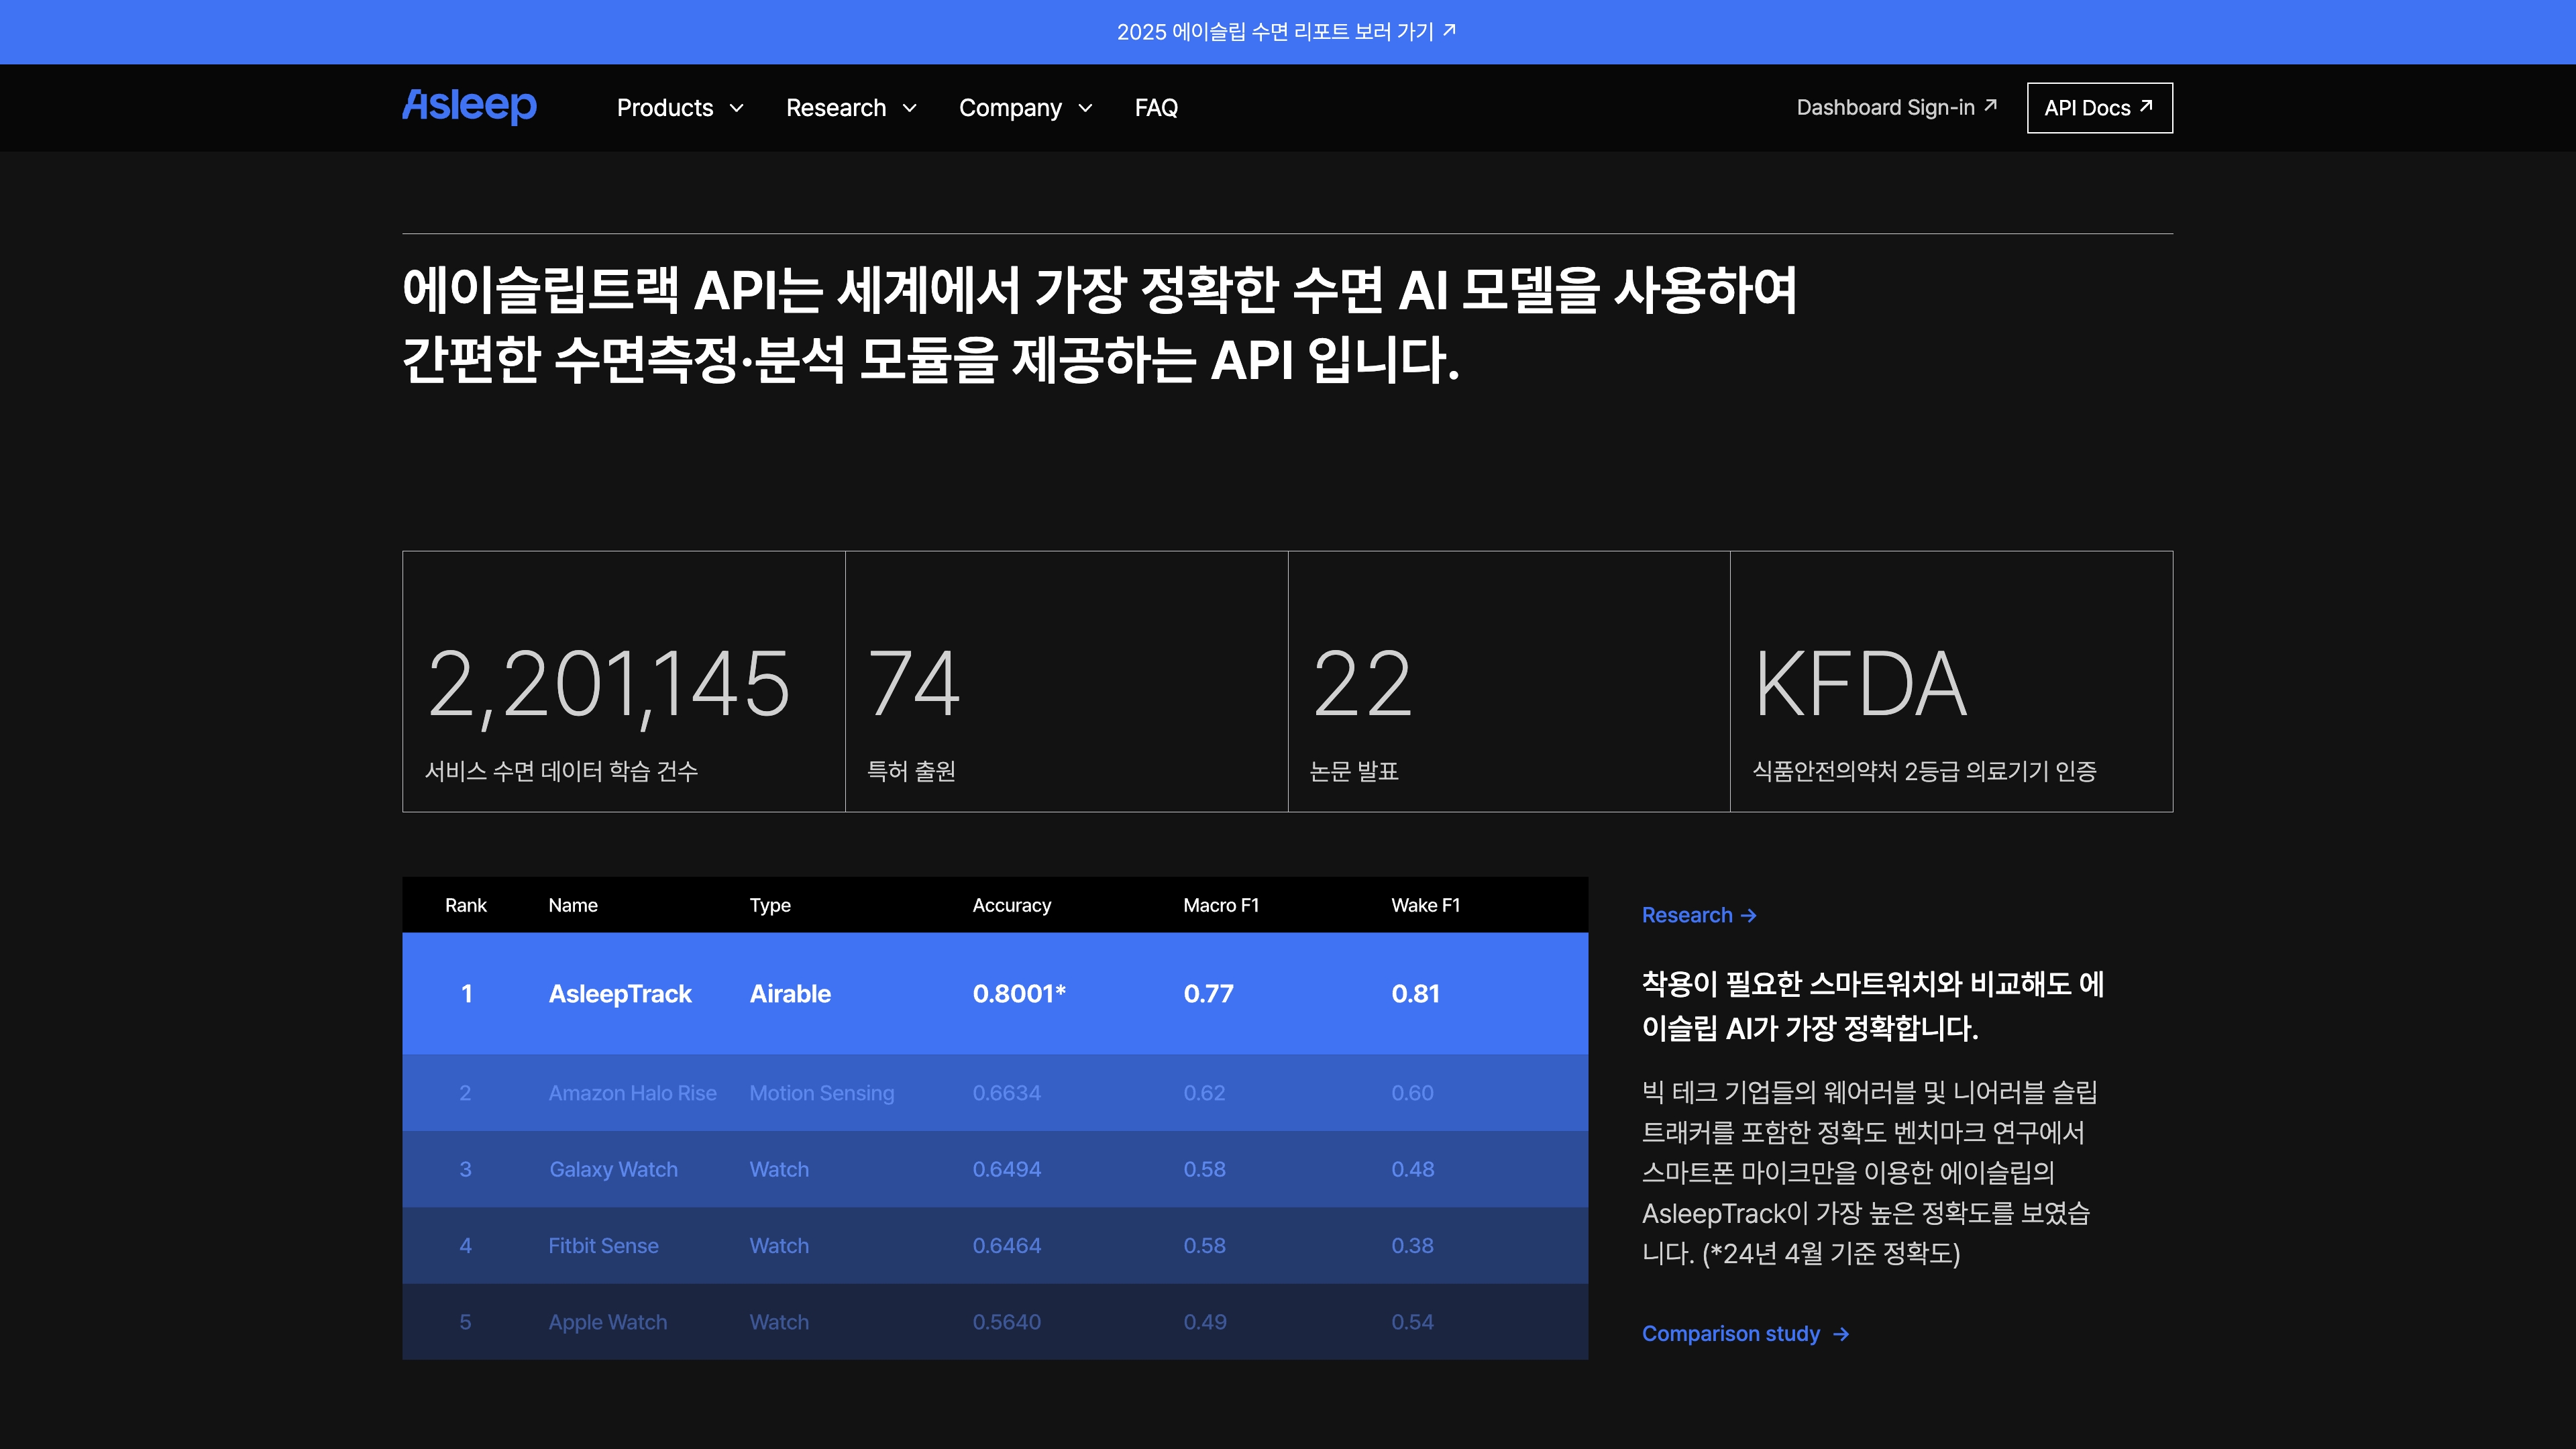Expand the Company menu chevron
Image resolution: width=2576 pixels, height=1449 pixels.
click(1085, 108)
